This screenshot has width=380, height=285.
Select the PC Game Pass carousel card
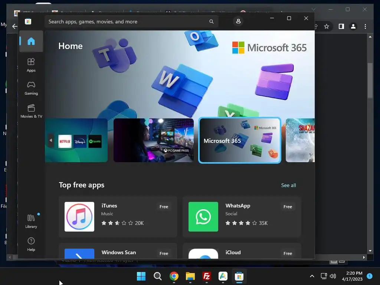point(153,140)
